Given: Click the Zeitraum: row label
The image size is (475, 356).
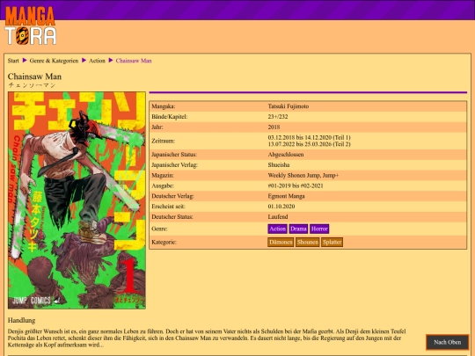Looking at the screenshot, I should point(164,141).
